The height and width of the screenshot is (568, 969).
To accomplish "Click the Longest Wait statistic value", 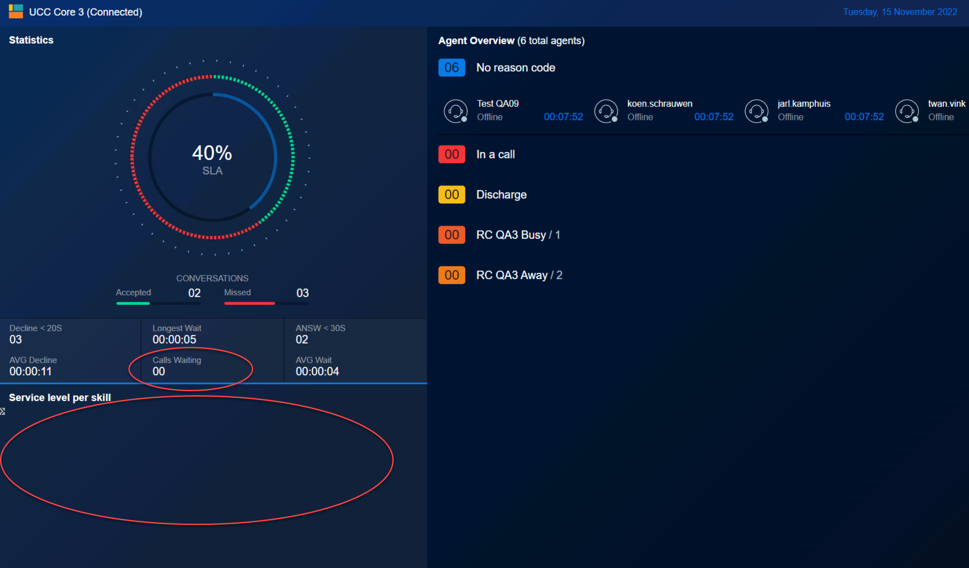I will [174, 340].
